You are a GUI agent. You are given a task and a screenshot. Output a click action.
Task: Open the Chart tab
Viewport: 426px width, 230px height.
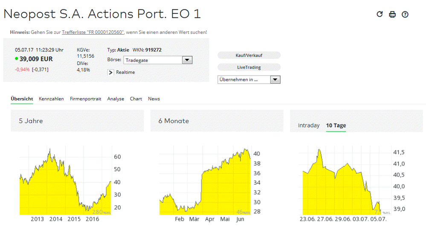(x=136, y=99)
